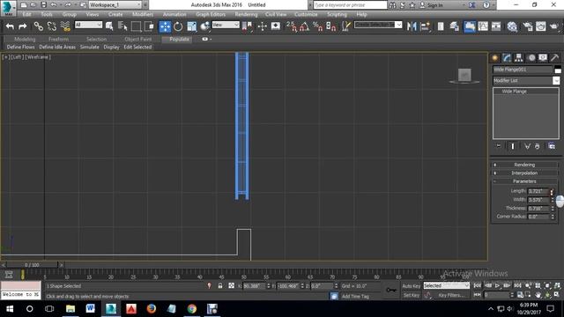This screenshot has width=564, height=317.
Task: Click the object color swatch beside the name
Action: point(558,70)
